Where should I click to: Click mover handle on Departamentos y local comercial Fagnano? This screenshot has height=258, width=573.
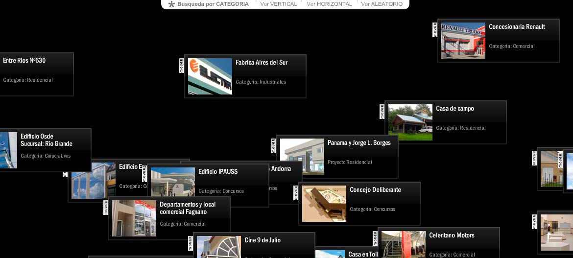pos(106,207)
